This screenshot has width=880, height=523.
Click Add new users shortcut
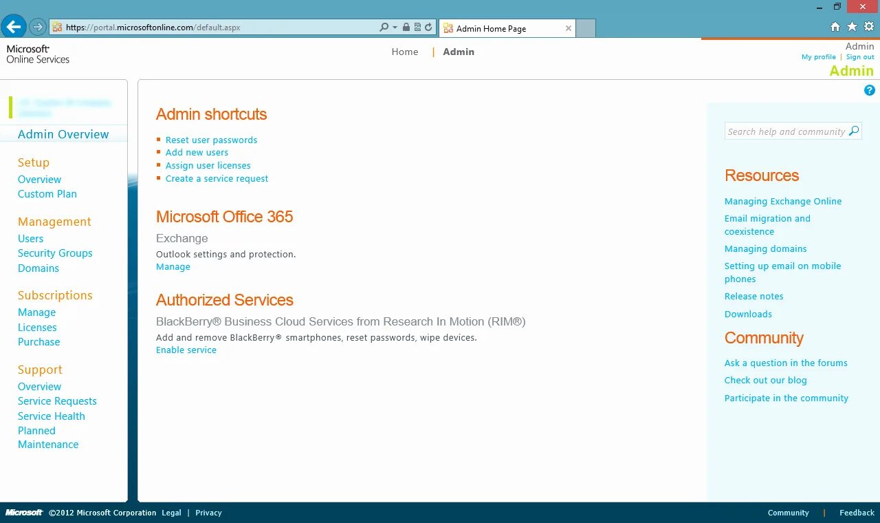[197, 153]
